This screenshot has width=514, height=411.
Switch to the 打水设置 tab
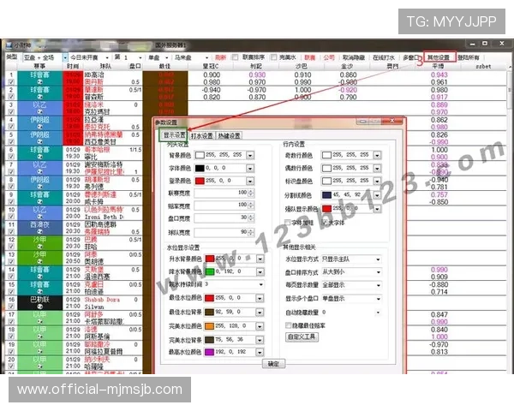202,135
